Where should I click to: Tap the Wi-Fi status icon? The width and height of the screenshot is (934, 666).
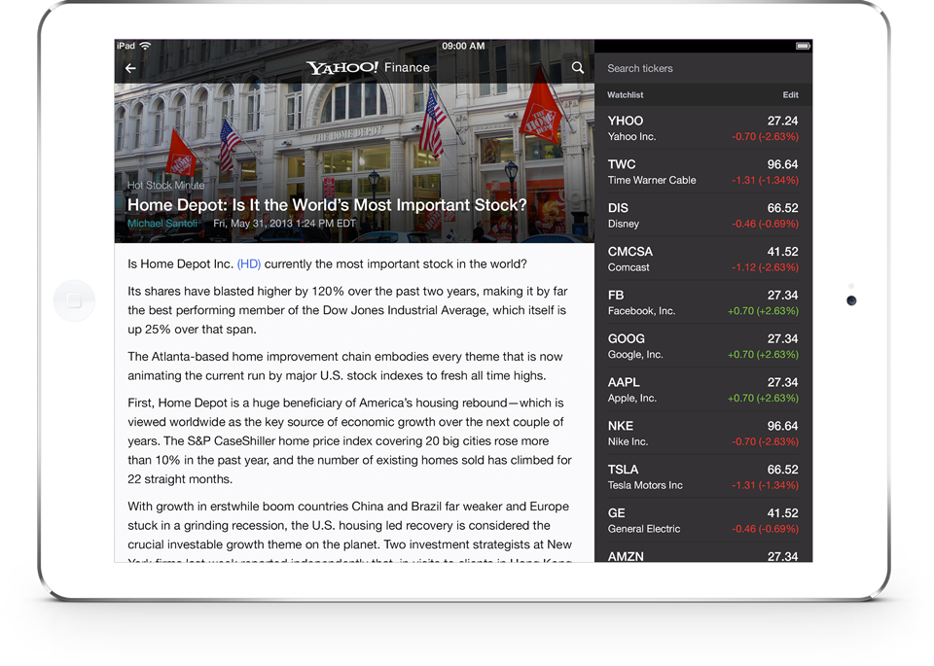[145, 46]
